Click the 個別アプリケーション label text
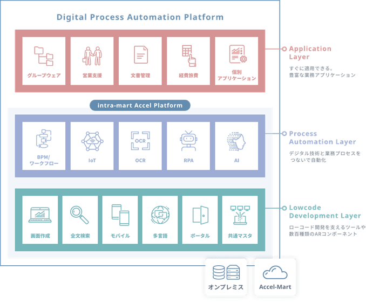366x303 pixels. pyautogui.click(x=236, y=75)
